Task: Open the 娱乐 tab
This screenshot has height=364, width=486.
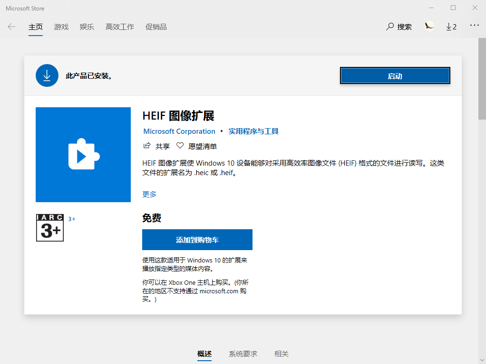Action: point(87,27)
